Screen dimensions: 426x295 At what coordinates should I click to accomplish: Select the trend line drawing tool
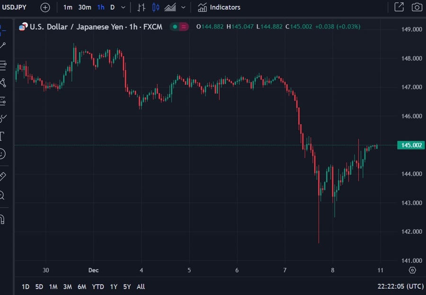click(x=3, y=46)
